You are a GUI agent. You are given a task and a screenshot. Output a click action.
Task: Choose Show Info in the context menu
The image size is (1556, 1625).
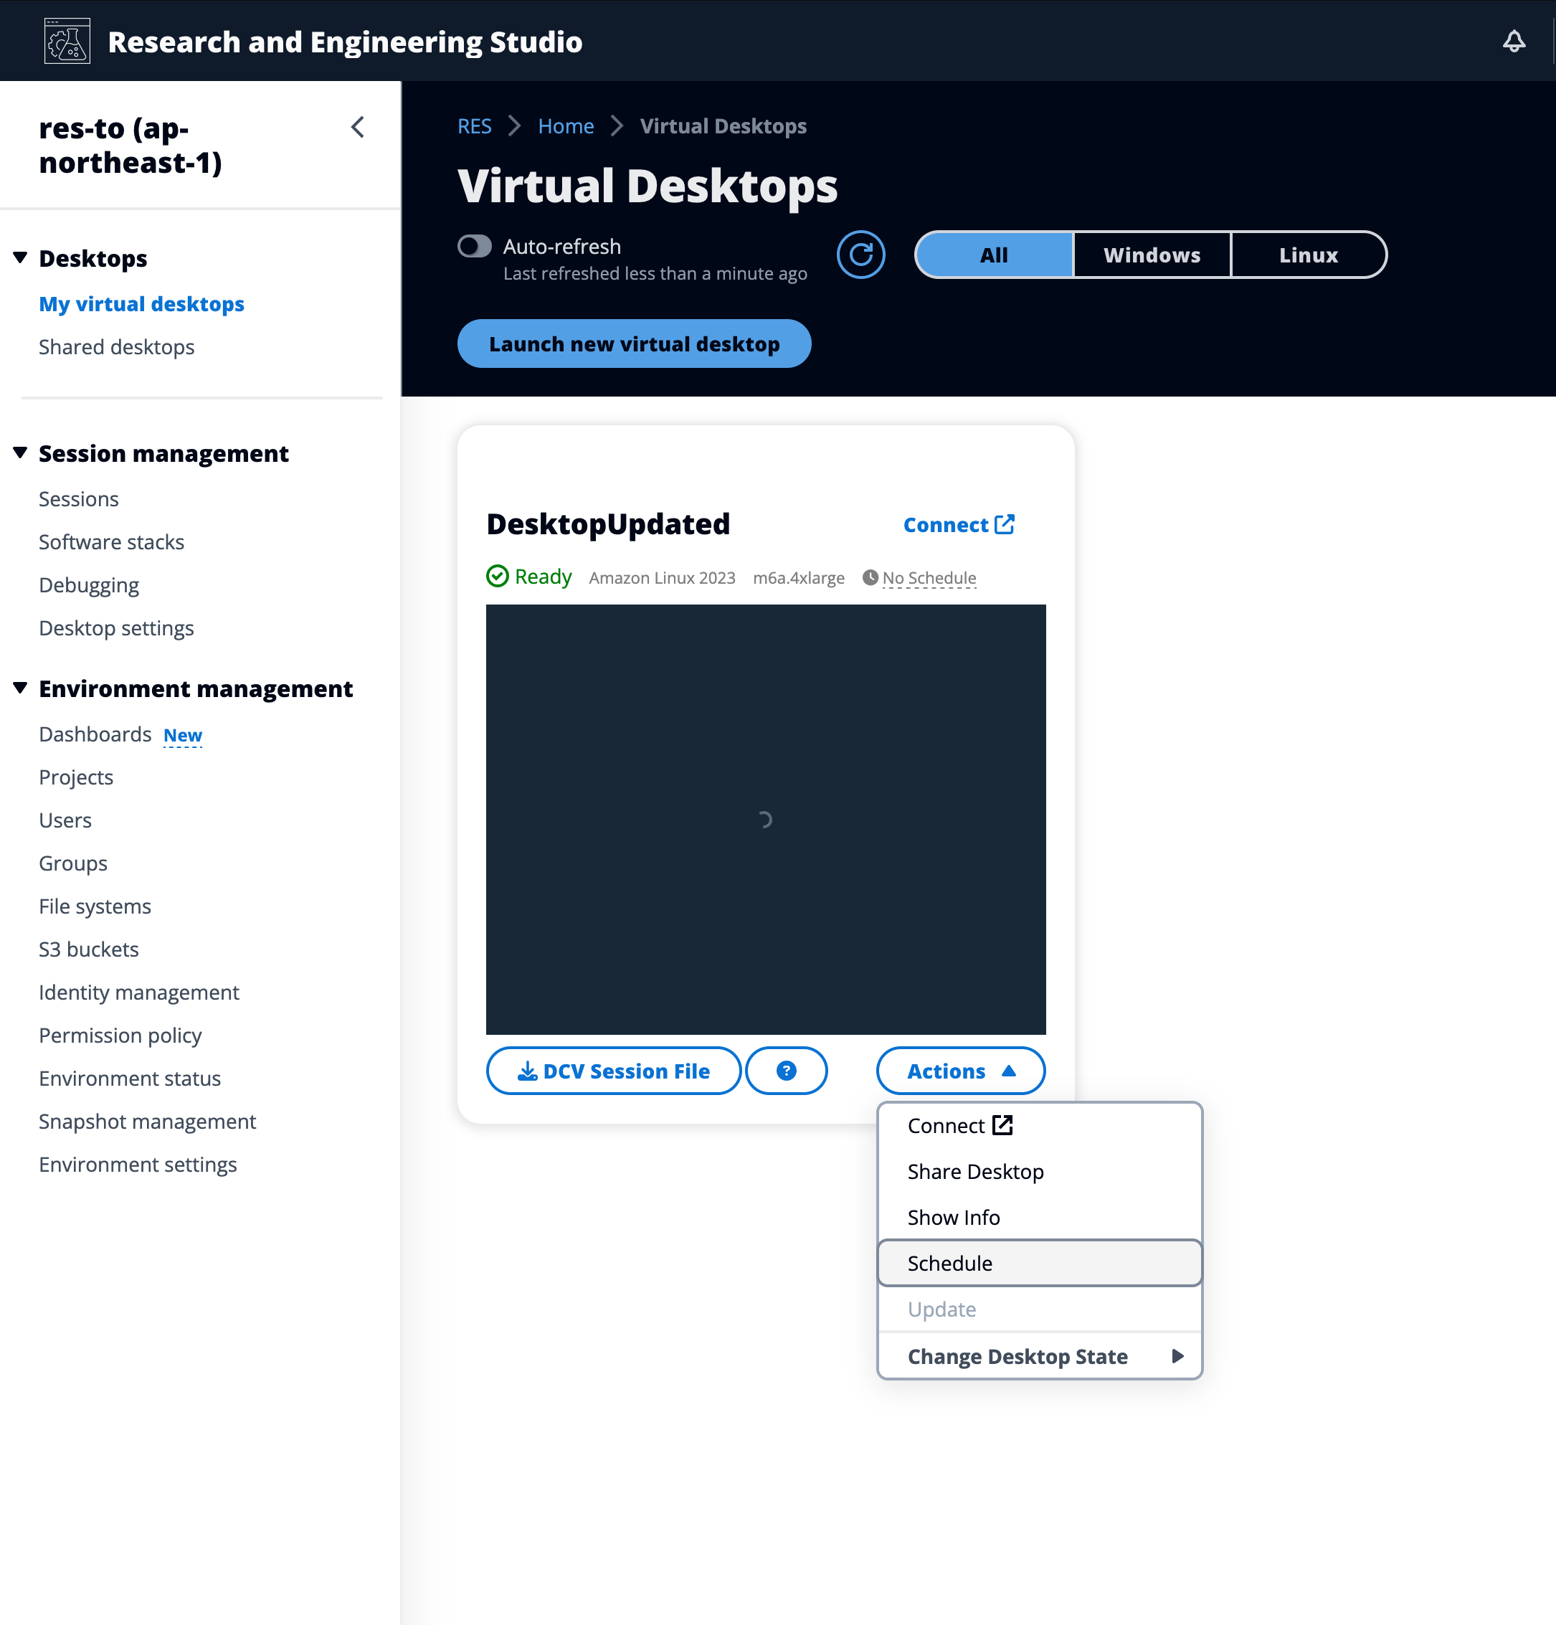954,1217
